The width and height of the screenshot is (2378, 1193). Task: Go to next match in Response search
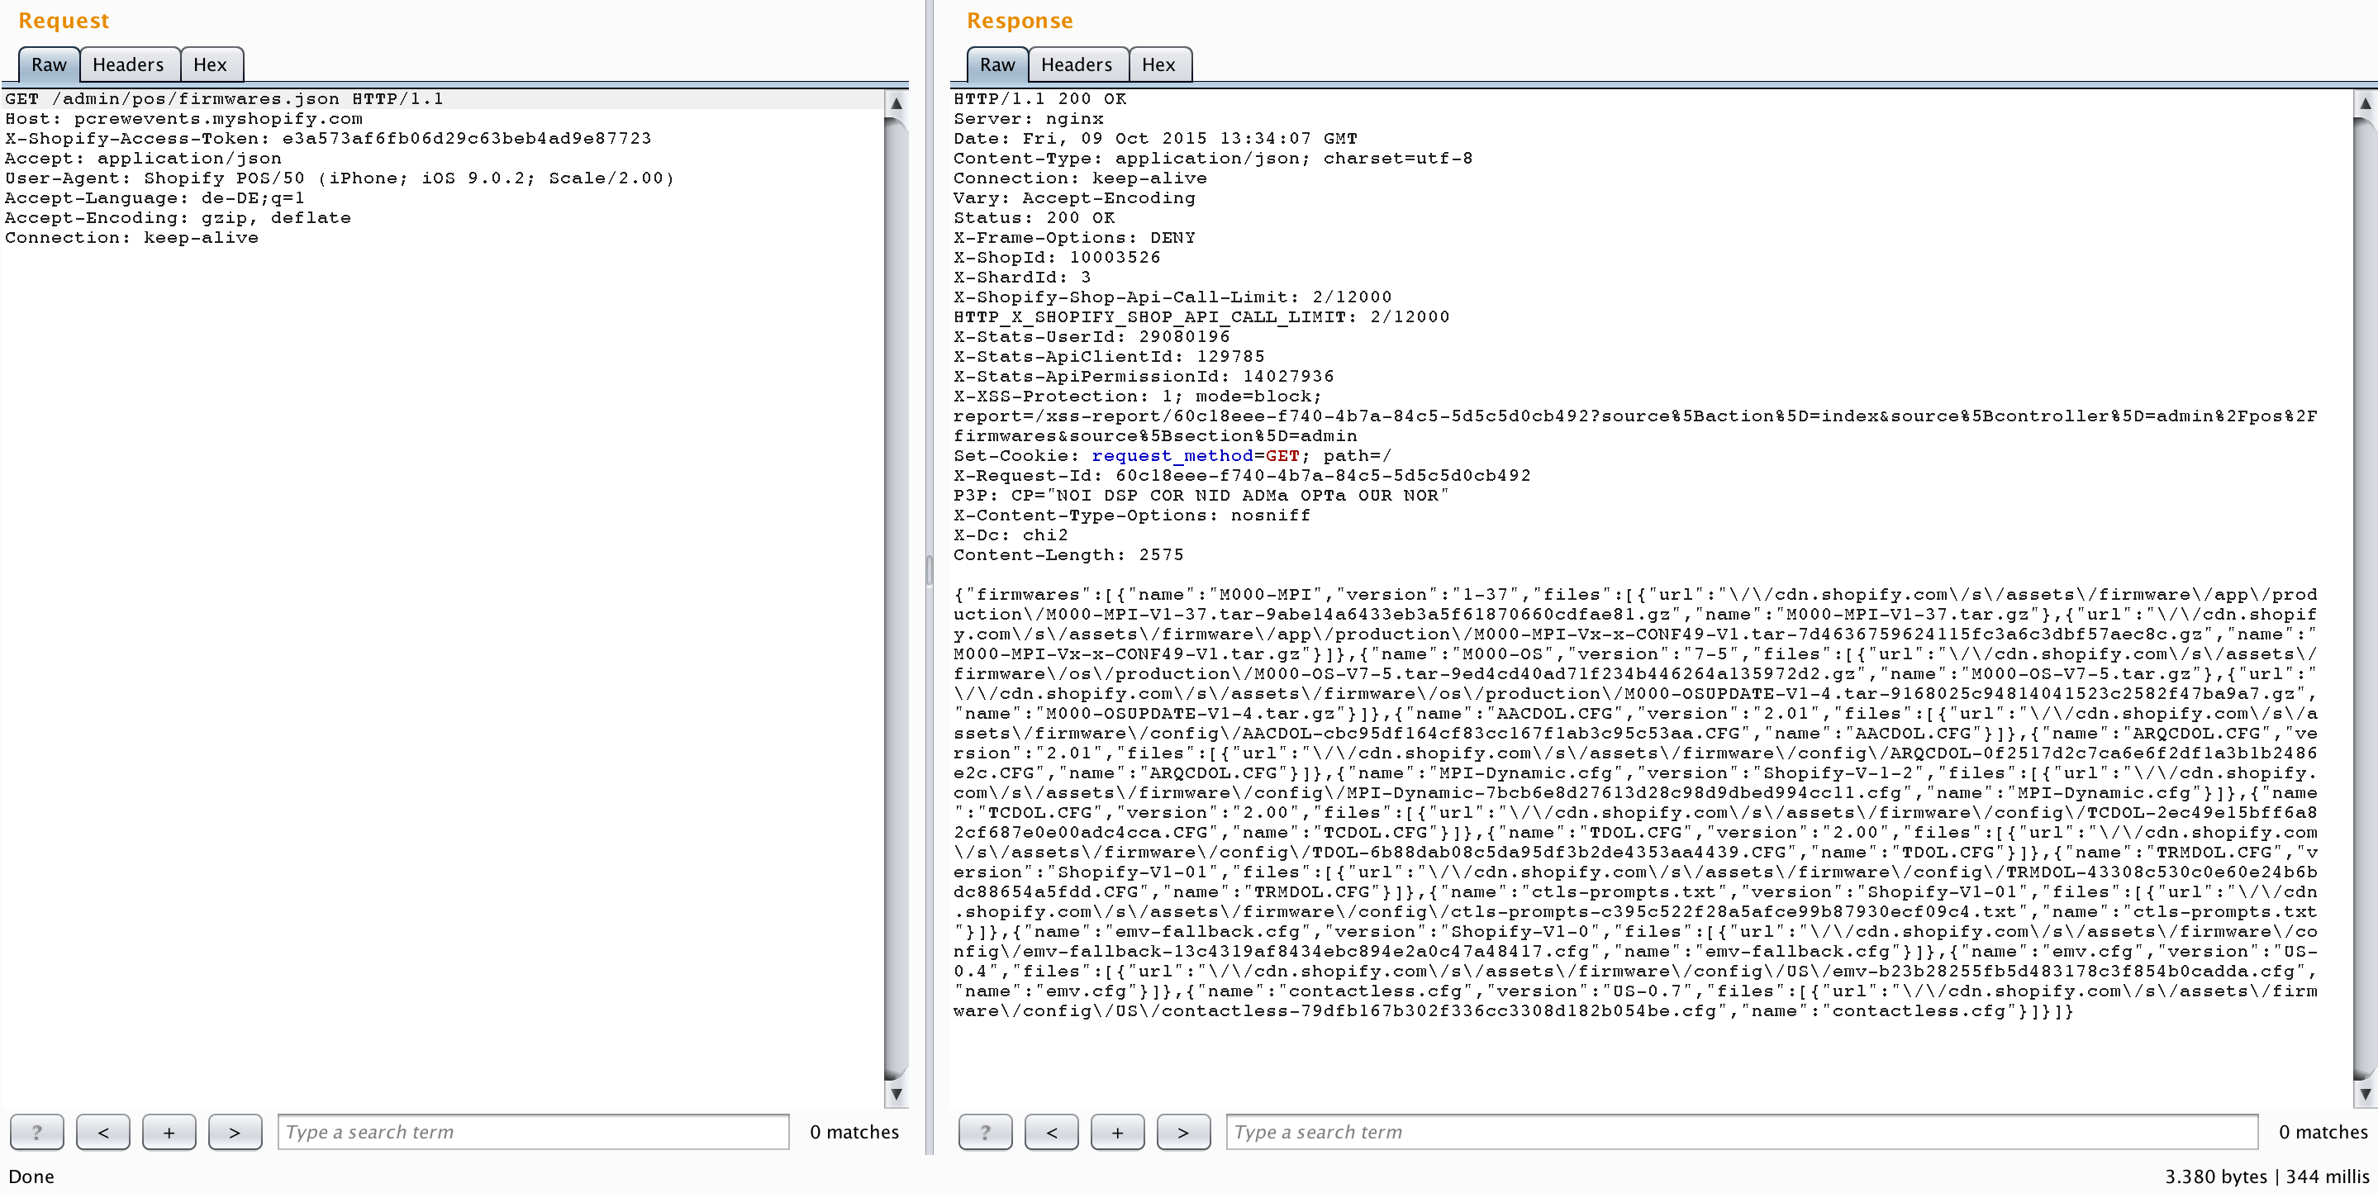pyautogui.click(x=1183, y=1132)
